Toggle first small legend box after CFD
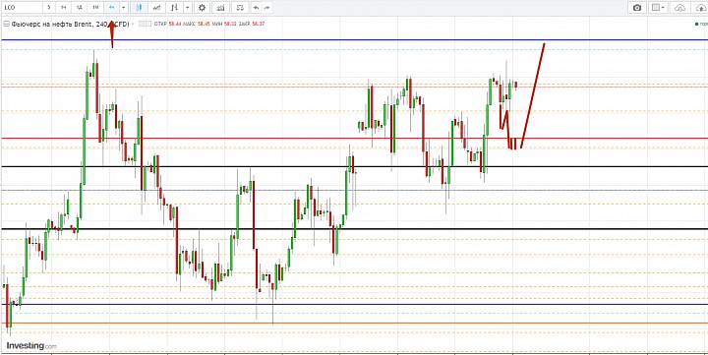The height and width of the screenshot is (355, 708). pos(142,24)
